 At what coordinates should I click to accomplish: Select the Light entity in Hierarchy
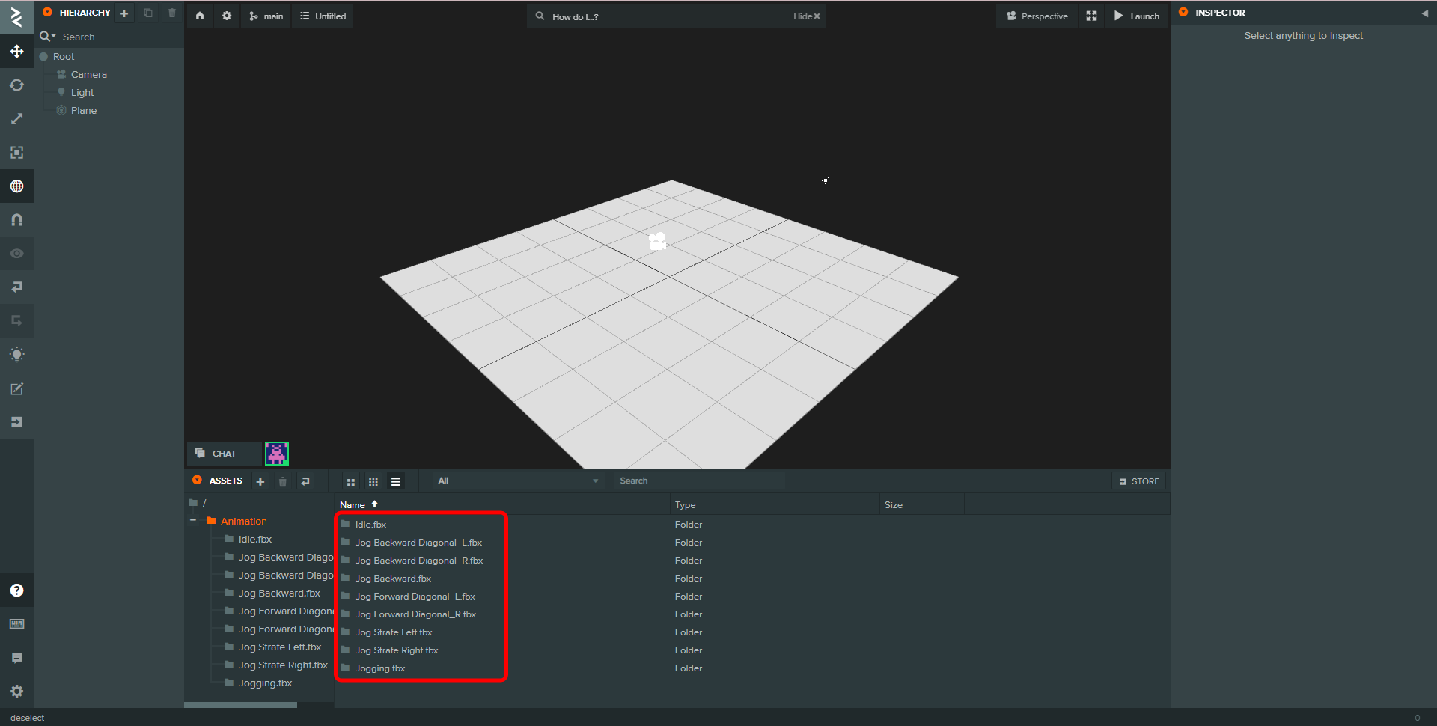point(82,93)
